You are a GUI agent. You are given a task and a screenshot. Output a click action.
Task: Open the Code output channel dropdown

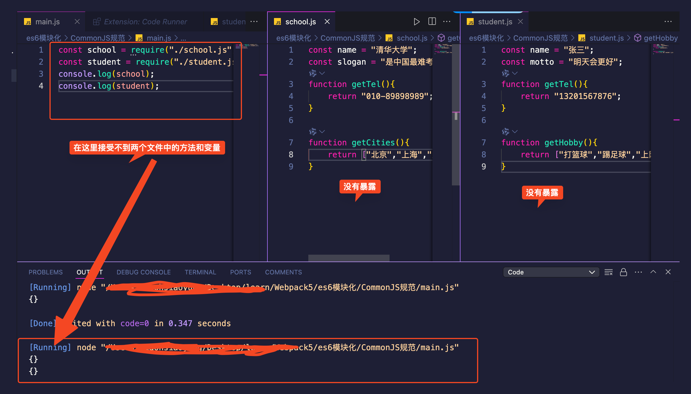point(551,272)
